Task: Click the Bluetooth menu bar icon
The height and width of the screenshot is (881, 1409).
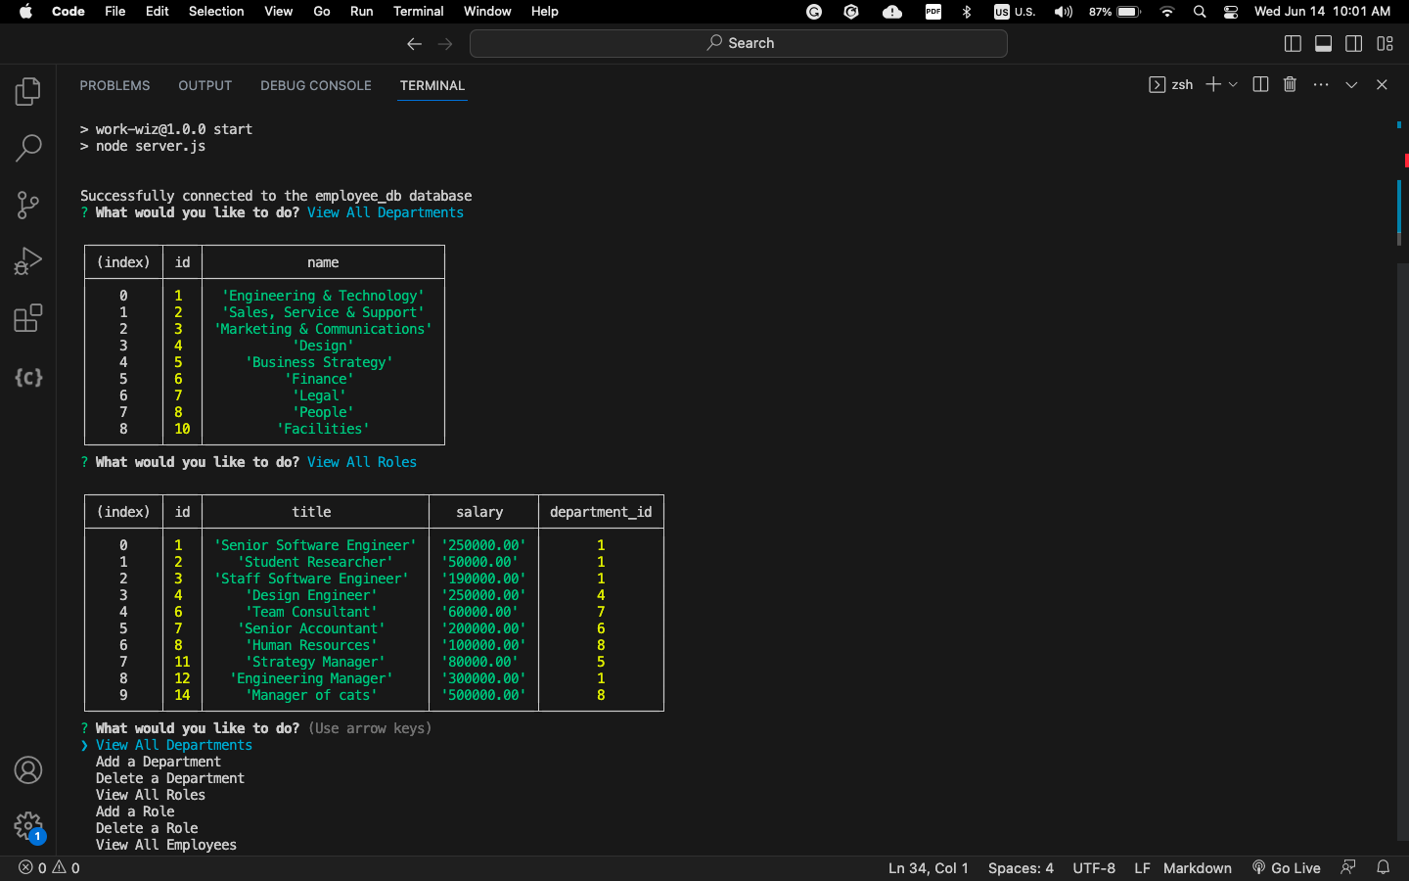Action: pyautogui.click(x=967, y=12)
